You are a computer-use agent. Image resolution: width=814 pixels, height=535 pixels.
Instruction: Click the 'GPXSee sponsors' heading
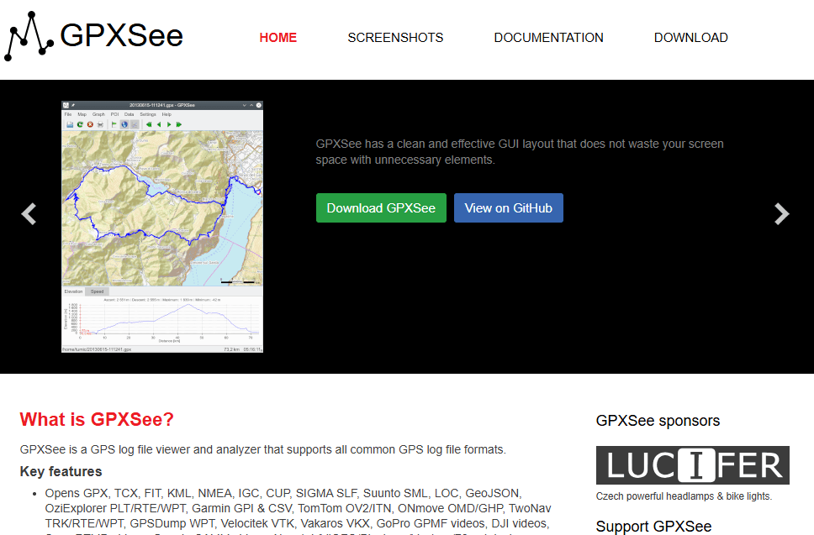coord(658,421)
